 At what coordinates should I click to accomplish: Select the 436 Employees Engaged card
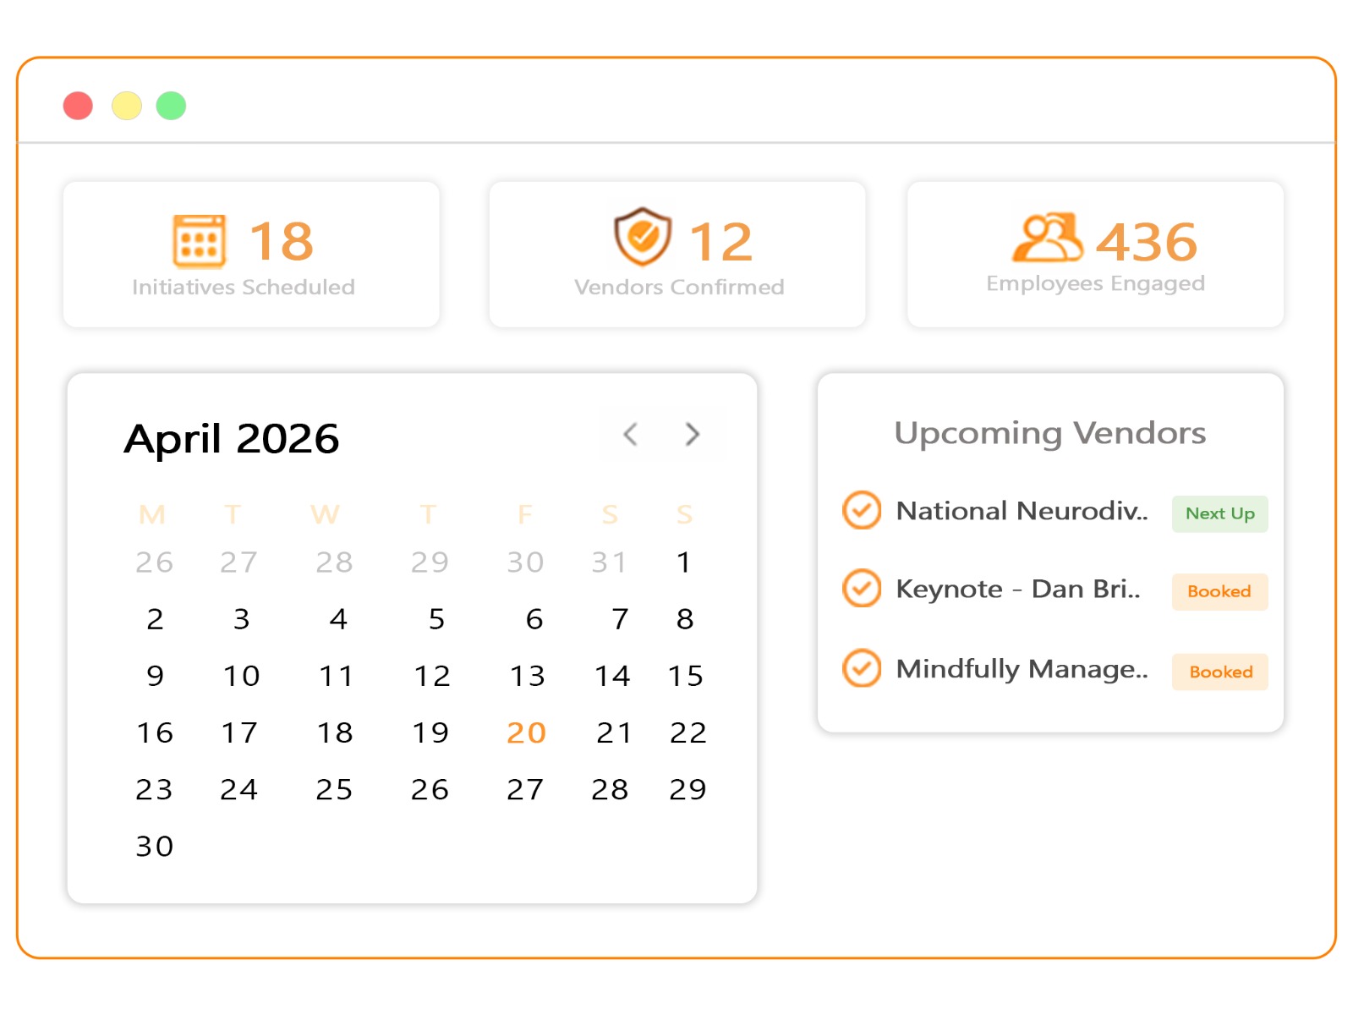[1095, 254]
